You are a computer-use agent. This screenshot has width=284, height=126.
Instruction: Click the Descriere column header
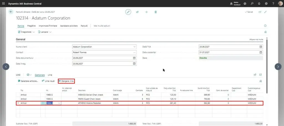(x=82, y=90)
